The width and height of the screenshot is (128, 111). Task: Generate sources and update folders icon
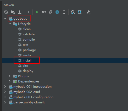click(x=13, y=12)
